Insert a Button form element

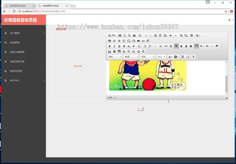coord(138,41)
